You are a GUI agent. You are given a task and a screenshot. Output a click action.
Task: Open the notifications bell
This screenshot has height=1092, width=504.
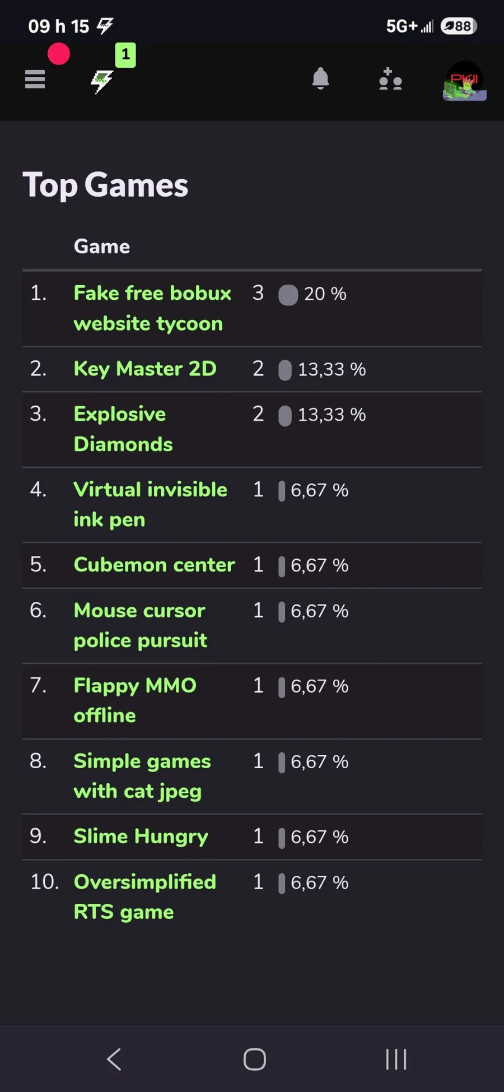click(320, 79)
